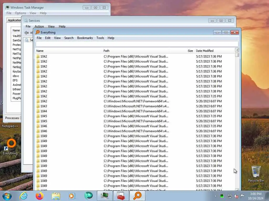Select the idsvc service in Task Manager
Viewport: 269px width, 201px height.
pyautogui.click(x=16, y=76)
